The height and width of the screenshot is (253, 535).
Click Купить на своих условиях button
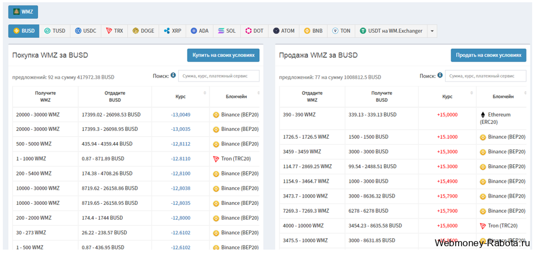coord(223,55)
